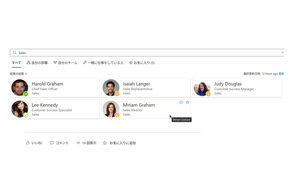Click the Sales search input field
The image size is (289, 192).
coord(147,53)
